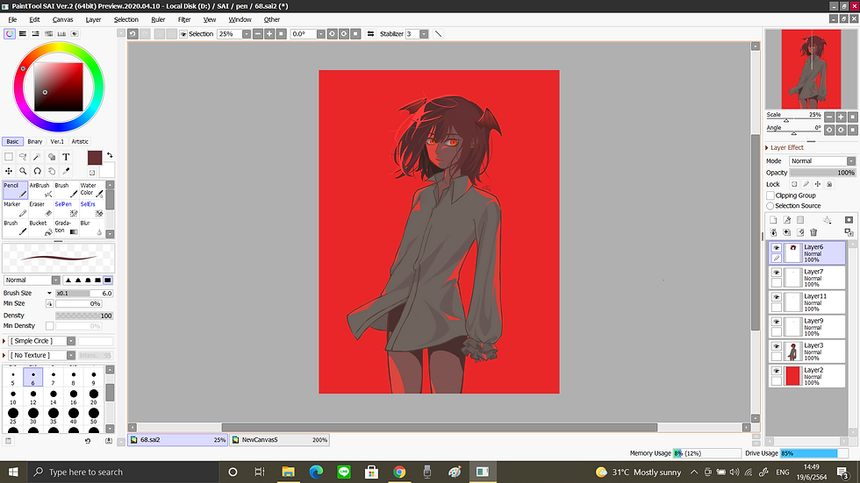Delete the selected layer with trash icon
The height and width of the screenshot is (483, 860).
point(814,232)
